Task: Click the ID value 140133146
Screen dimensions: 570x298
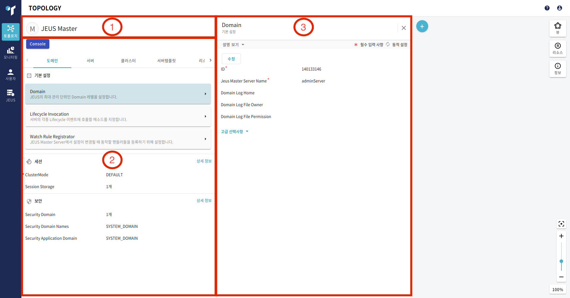Action: coord(311,69)
